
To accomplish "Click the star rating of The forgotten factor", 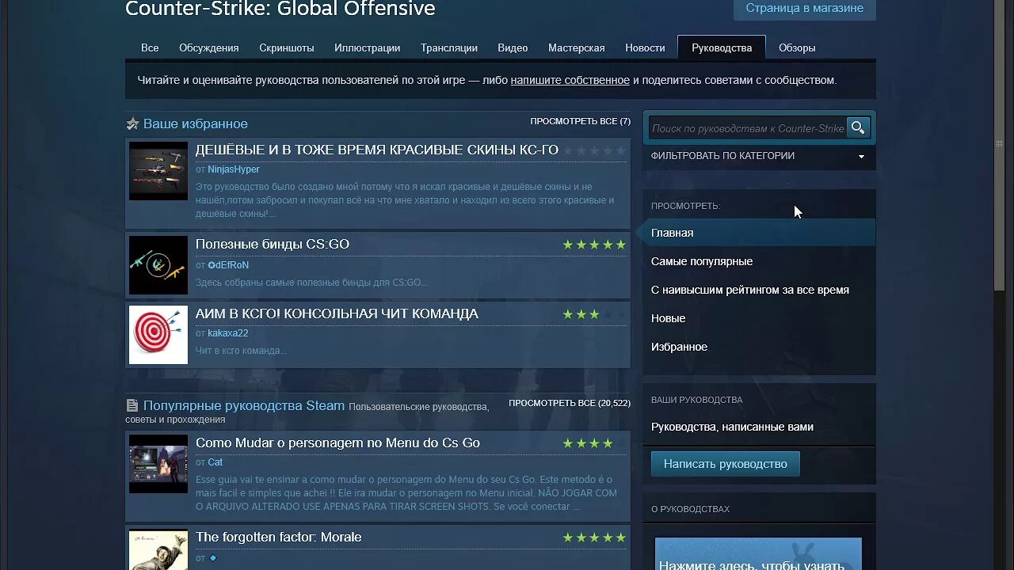I will tap(594, 538).
